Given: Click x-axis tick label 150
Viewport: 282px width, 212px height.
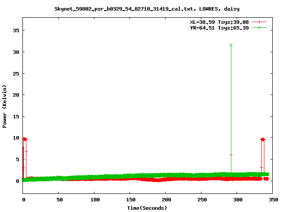Looking at the screenshot, I should (131, 200).
